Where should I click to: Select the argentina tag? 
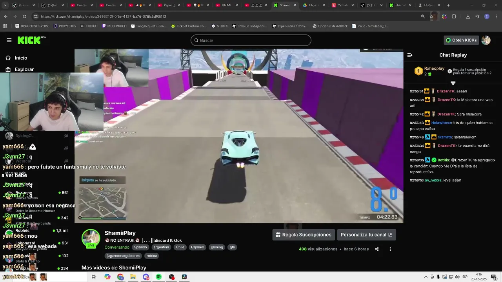point(161,247)
